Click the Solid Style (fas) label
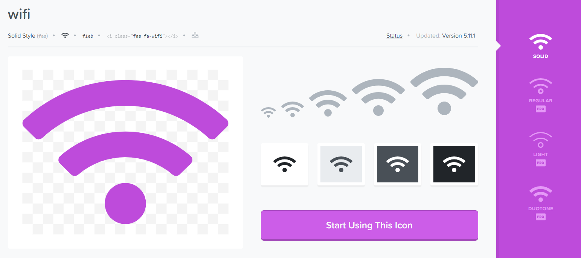The image size is (581, 258). point(28,36)
